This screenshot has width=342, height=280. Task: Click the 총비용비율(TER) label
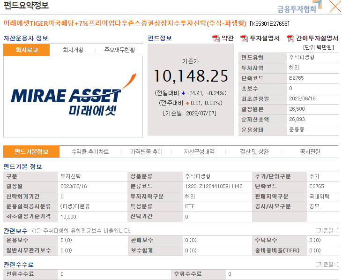pos(277,250)
